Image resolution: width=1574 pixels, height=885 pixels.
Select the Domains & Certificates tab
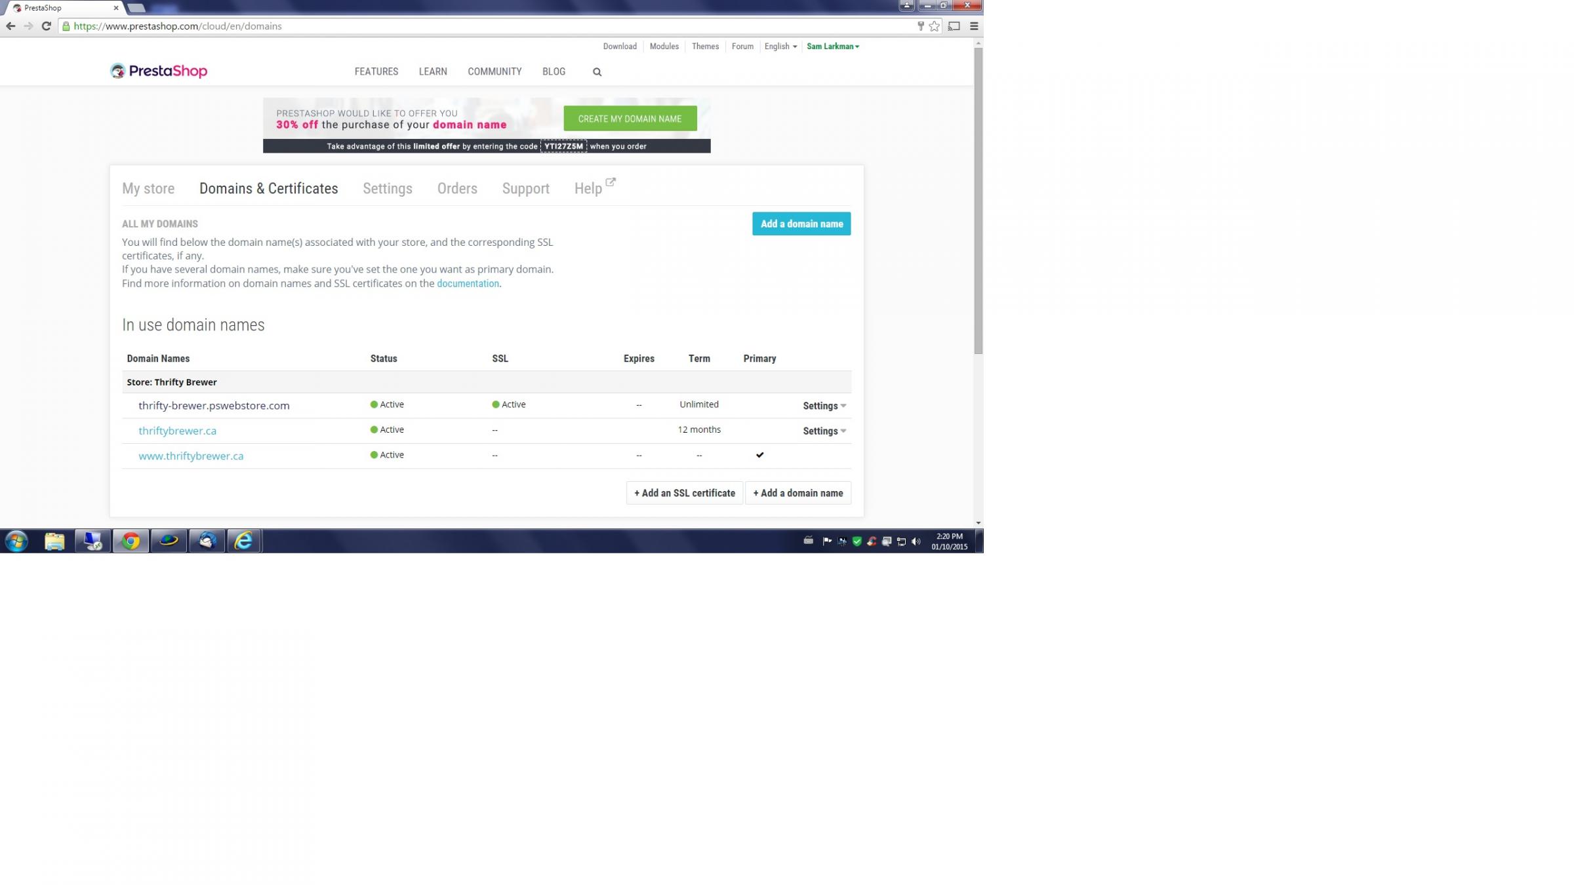pos(269,189)
